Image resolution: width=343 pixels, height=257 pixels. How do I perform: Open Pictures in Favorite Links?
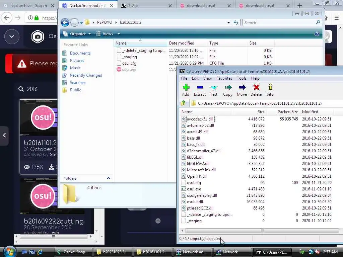tap(77, 61)
